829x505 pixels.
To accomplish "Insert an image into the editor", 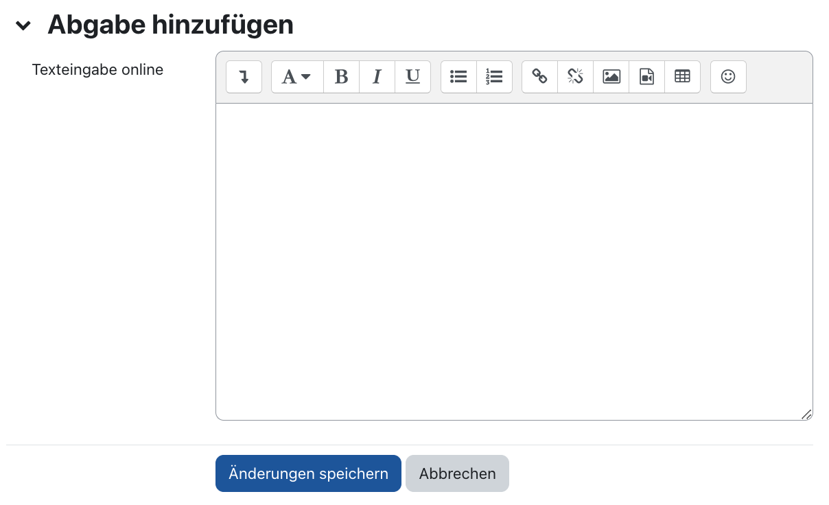I will coord(611,77).
